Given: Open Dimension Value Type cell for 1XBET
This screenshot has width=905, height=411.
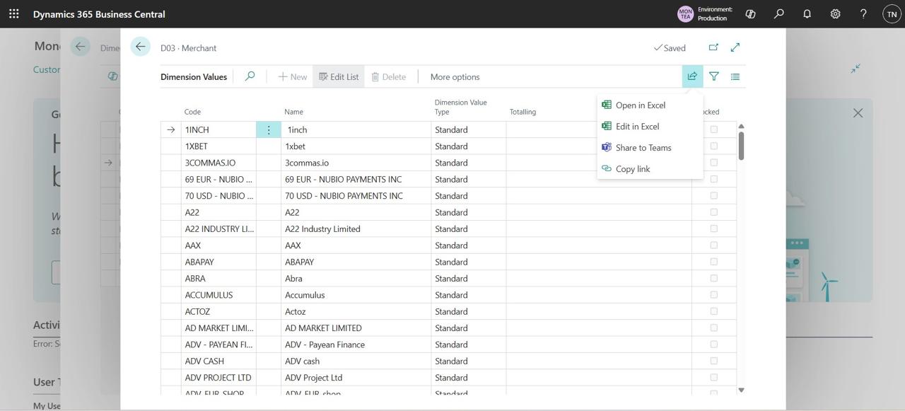Looking at the screenshot, I should [469, 146].
